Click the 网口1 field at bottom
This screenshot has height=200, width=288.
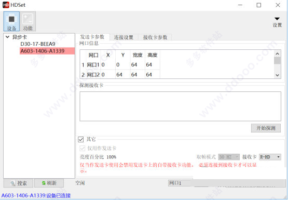click(x=180, y=183)
